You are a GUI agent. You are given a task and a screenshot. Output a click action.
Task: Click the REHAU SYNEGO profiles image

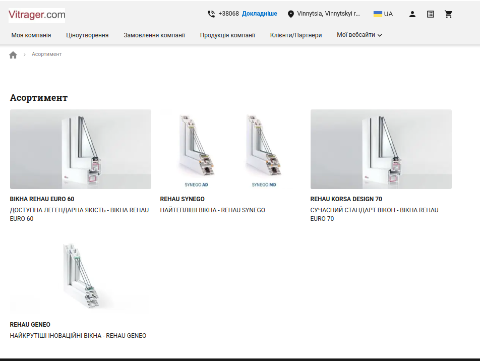(231, 149)
